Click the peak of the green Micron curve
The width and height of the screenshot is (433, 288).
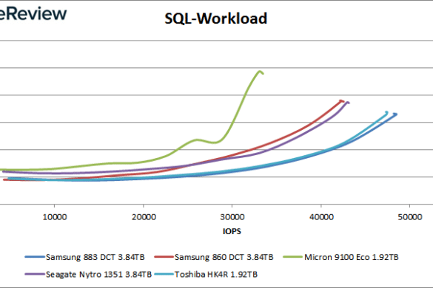(260, 72)
